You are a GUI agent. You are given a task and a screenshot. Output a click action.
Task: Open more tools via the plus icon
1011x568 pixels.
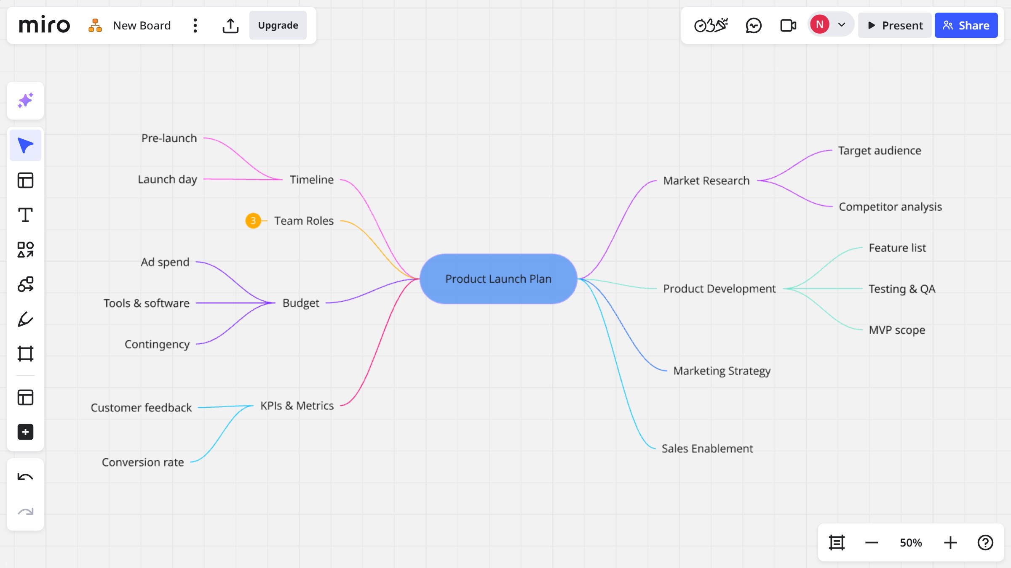[x=25, y=432]
